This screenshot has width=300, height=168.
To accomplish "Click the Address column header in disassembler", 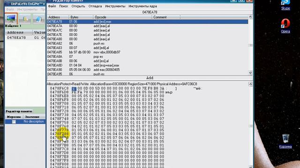I will 58,17.
